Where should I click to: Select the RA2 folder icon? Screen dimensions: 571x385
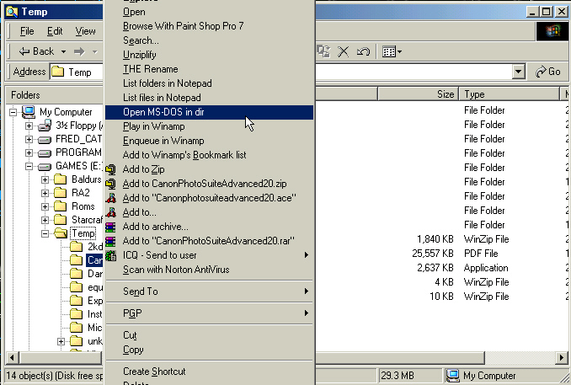[x=61, y=193]
